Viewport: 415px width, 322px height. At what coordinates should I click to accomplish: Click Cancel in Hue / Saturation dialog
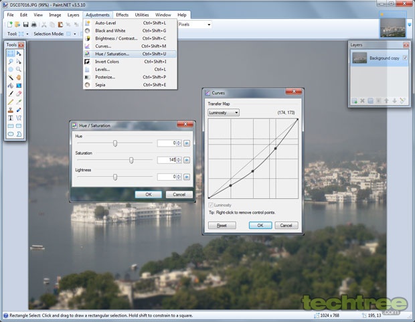179,194
